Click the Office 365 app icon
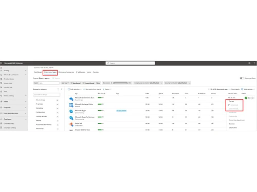Image resolution: width=257 pixels, height=192 pixels. 71,124
